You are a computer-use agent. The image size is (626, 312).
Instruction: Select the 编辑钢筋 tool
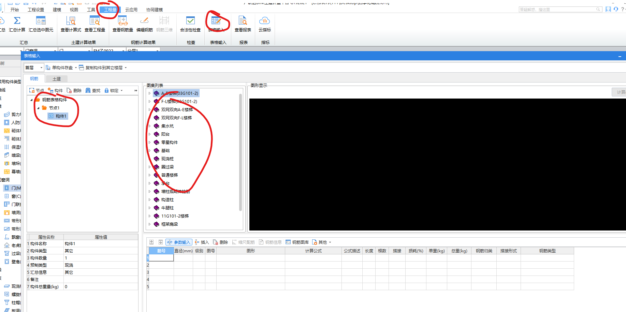145,24
